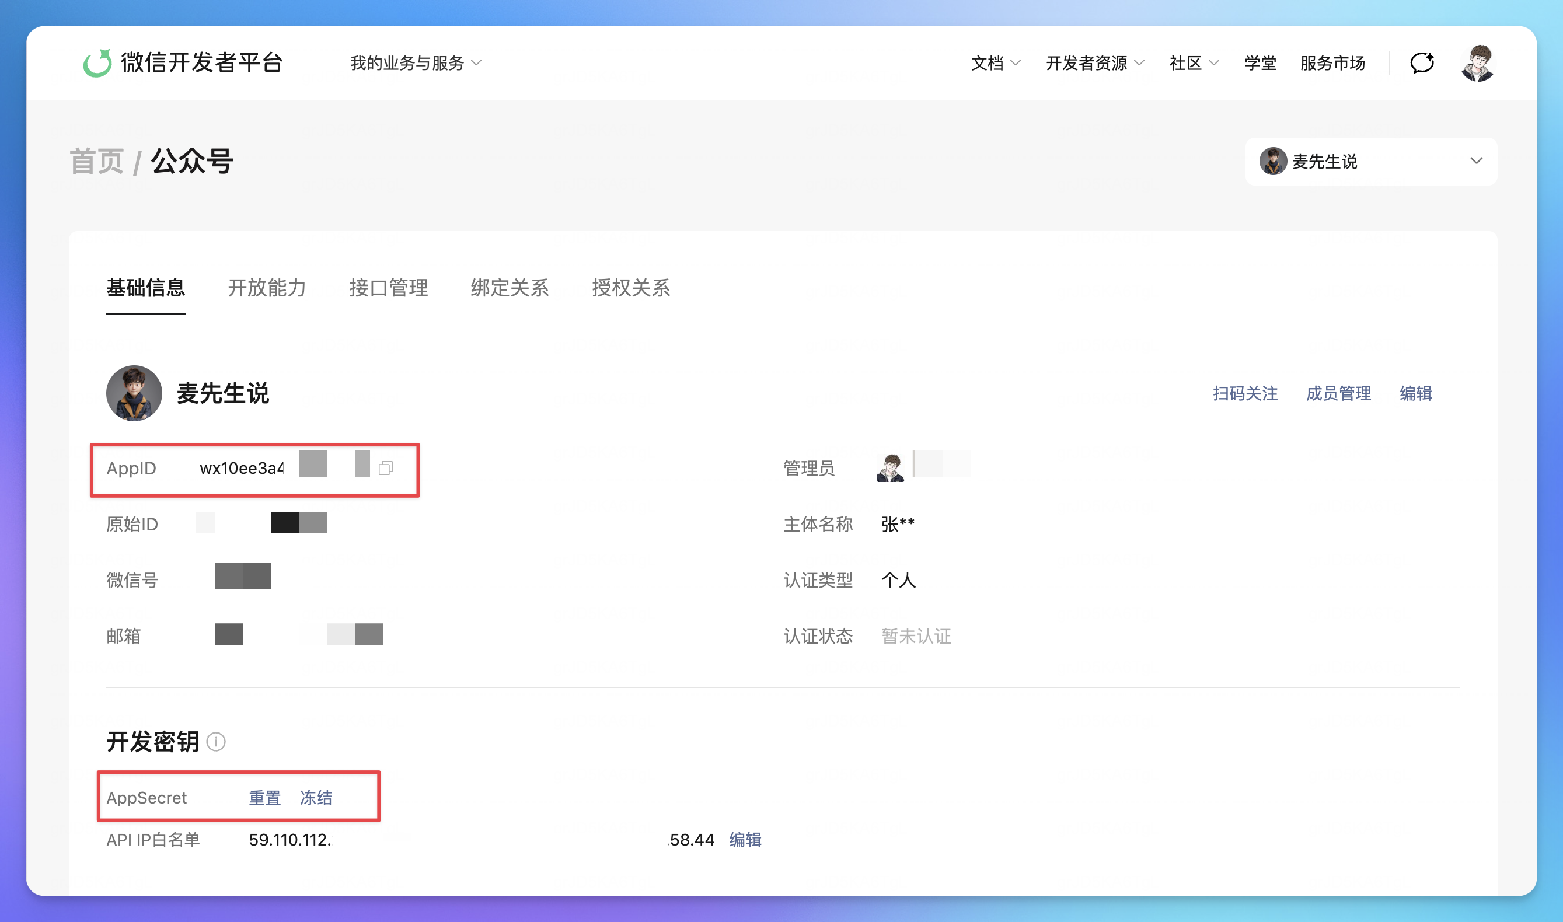Viewport: 1563px width, 922px height.
Task: Expand the 文档 dropdown menu
Action: (x=996, y=63)
